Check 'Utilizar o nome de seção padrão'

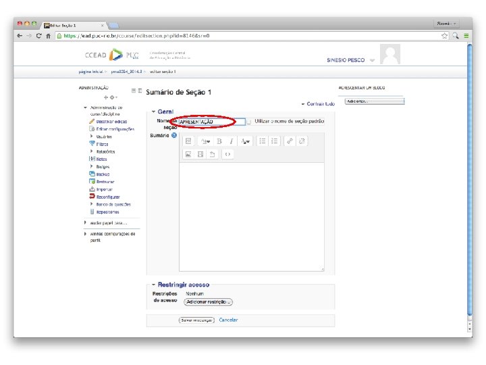click(248, 122)
